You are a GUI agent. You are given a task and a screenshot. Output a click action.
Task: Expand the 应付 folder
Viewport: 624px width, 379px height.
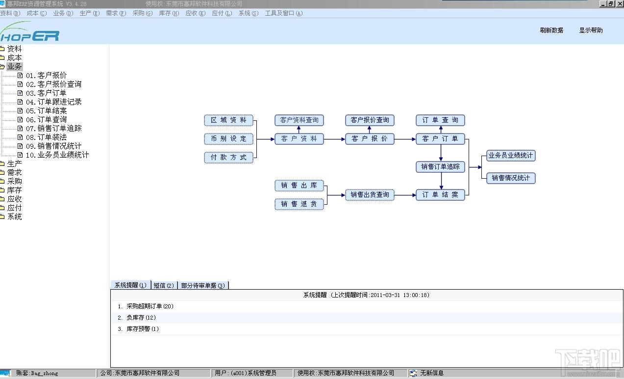coord(2,208)
